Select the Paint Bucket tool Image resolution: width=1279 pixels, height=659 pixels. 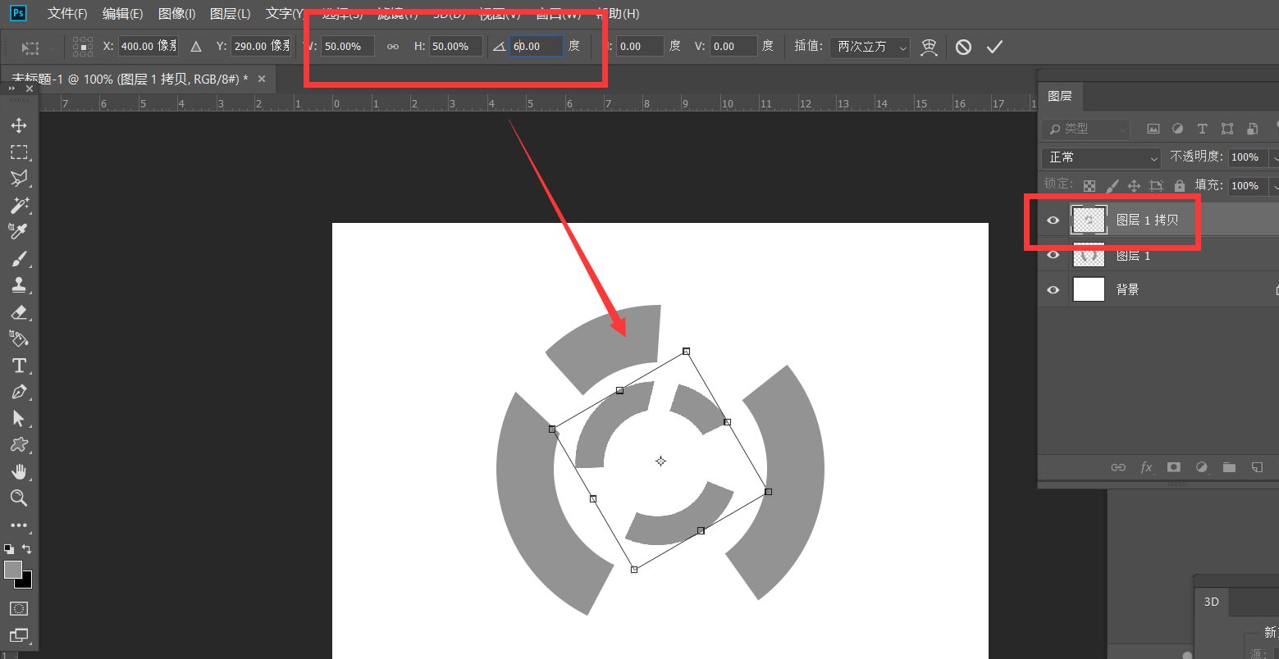19,339
